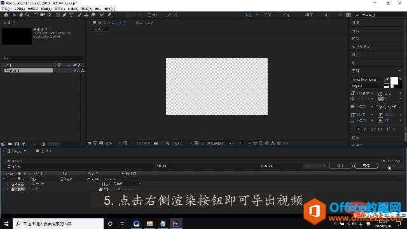Click the Project panel search field
407x229 pixels.
click(43, 59)
